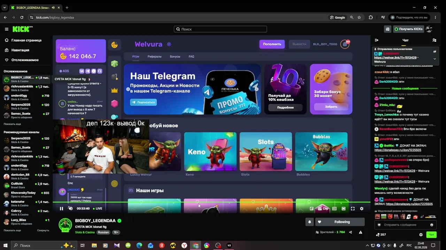Show more followed channels with Показать еще
This screenshot has height=250, width=446.
[12, 124]
